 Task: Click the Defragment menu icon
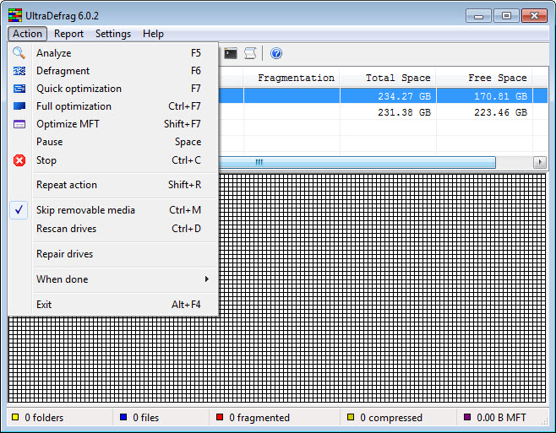[19, 71]
